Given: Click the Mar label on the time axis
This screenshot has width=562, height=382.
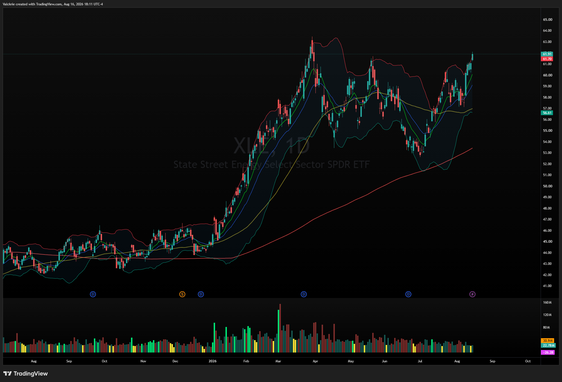Looking at the screenshot, I should click(x=278, y=361).
